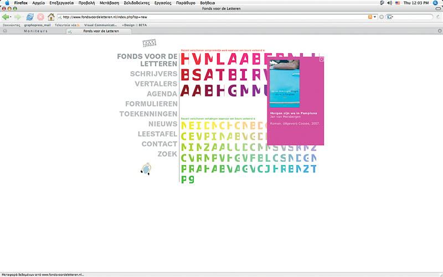Open the graphopress_mail bookmark
The image size is (443, 277).
tap(37, 25)
